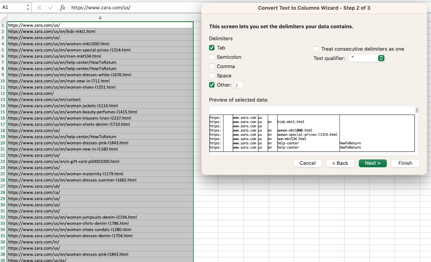Image resolution: width=431 pixels, height=262 pixels.
Task: Click cell A2 with kids-mkt1.html URL
Action: pyautogui.click(x=100, y=31)
